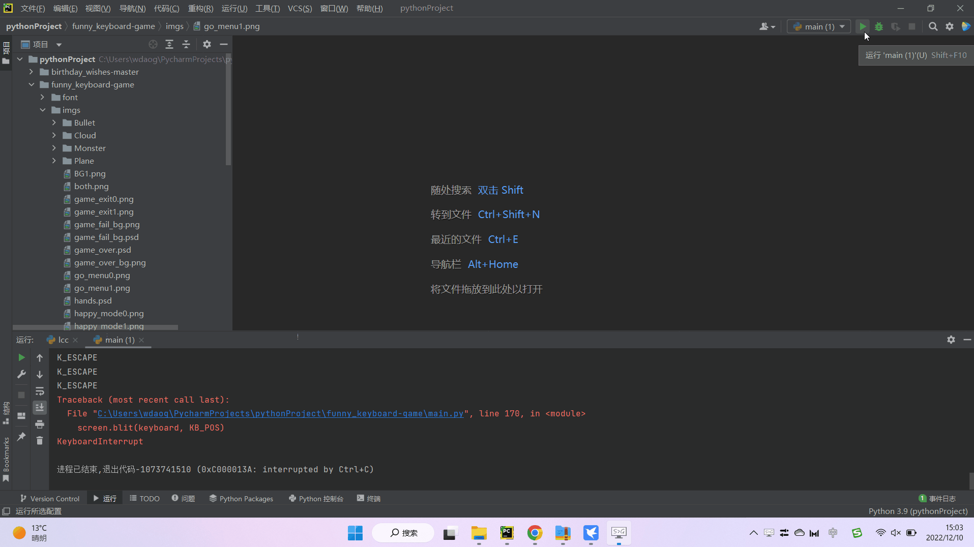Open IDE settings gear in top toolbar
The width and height of the screenshot is (974, 547).
click(950, 26)
